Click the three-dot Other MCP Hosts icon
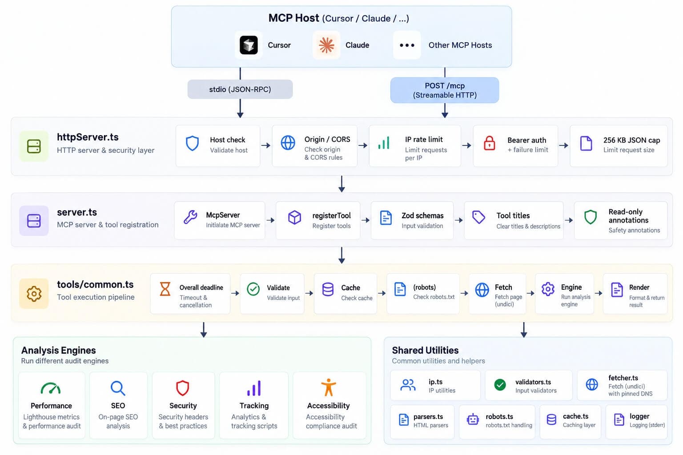This screenshot has width=683, height=455. tap(407, 45)
